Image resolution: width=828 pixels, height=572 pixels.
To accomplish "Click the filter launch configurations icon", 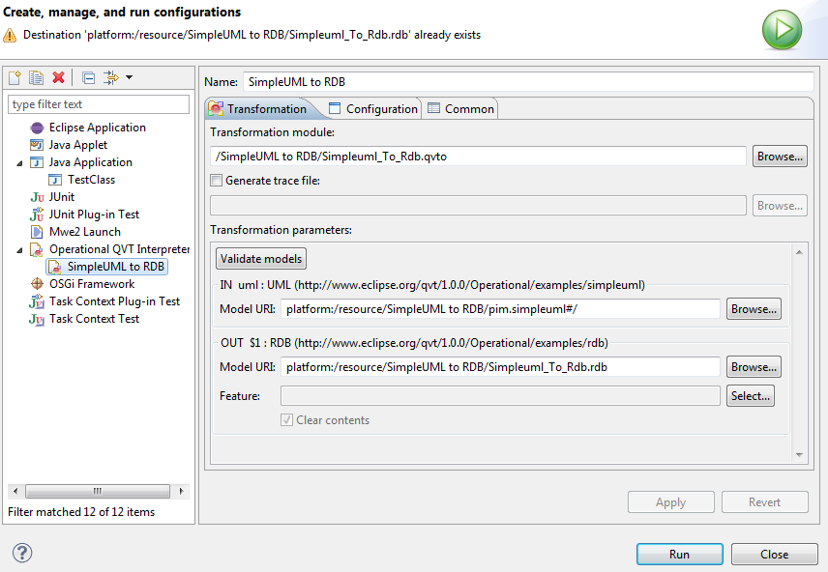I will [x=111, y=78].
